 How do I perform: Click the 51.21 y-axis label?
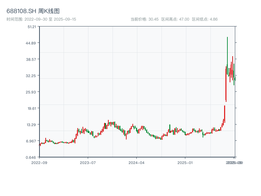pos(32,27)
